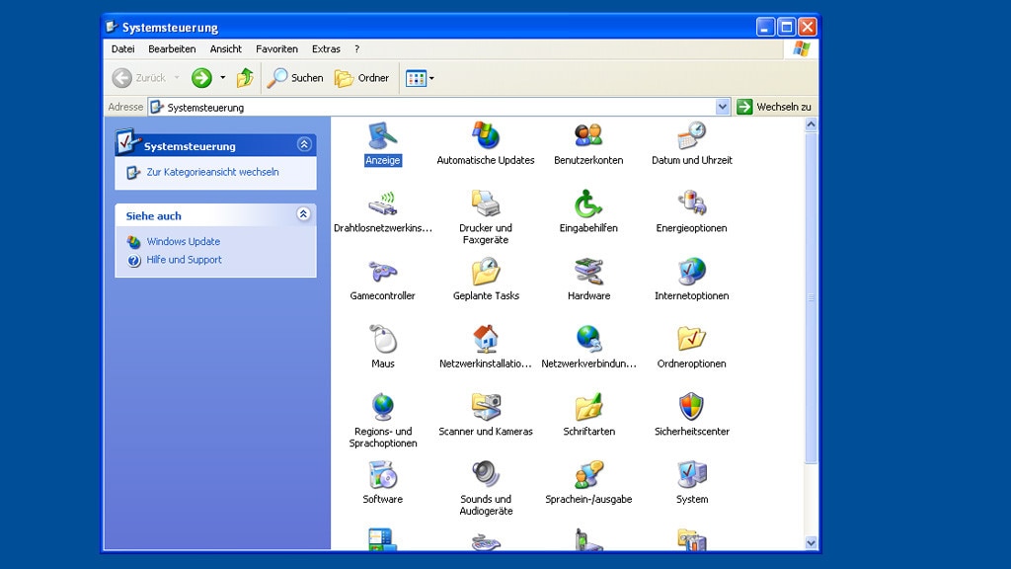Open Maus mouse settings
1011x569 pixels.
tap(382, 341)
